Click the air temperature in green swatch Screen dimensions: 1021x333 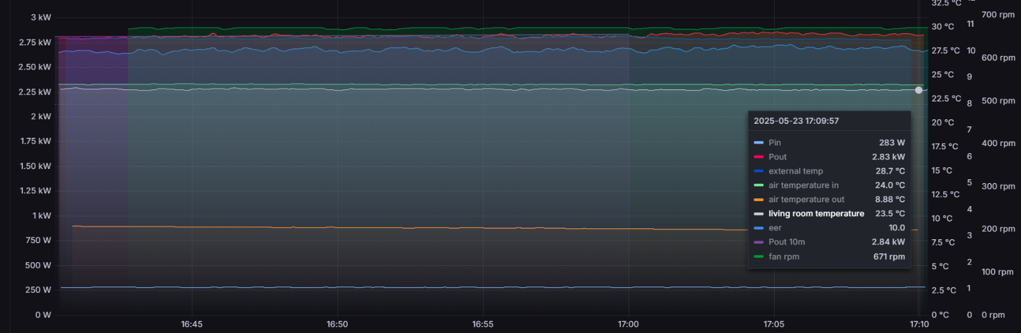tap(758, 185)
